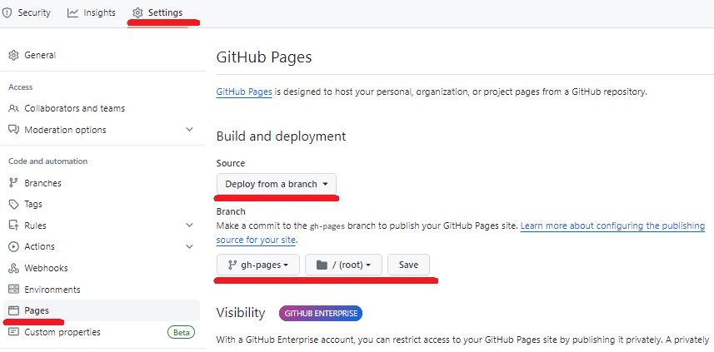Click the Build and deployment heading
This screenshot has width=714, height=352.
click(x=281, y=136)
